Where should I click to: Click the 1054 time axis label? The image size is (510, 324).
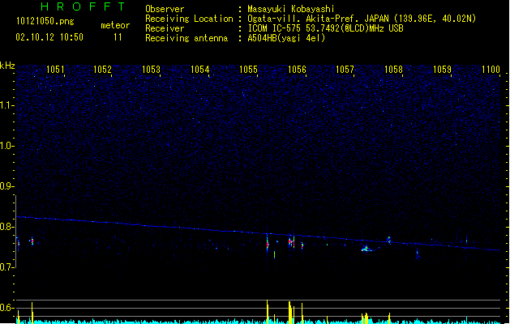tap(199, 70)
